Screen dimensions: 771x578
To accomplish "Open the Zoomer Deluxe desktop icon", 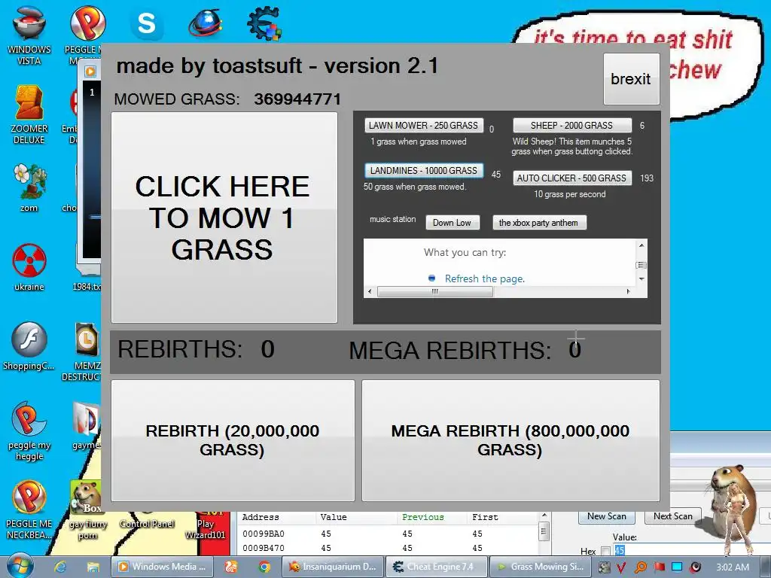I will coord(29,114).
